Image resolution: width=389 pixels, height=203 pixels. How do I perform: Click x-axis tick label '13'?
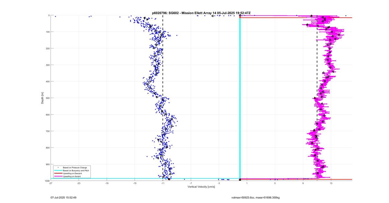click(x=331, y=183)
